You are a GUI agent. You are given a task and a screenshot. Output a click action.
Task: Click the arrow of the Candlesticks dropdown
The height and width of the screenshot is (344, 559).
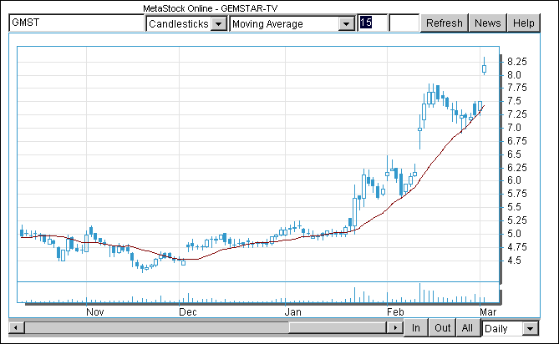click(x=219, y=24)
